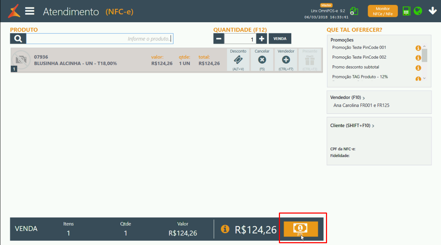Click the item valor R$124,26
The width and height of the screenshot is (441, 245).
(162, 64)
